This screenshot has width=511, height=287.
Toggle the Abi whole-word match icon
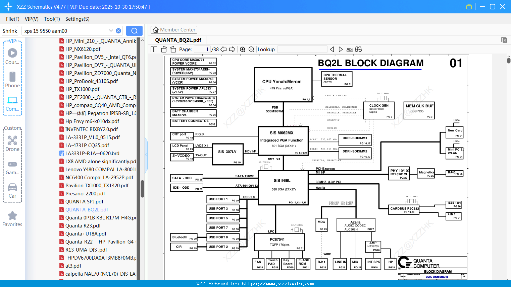point(349,49)
